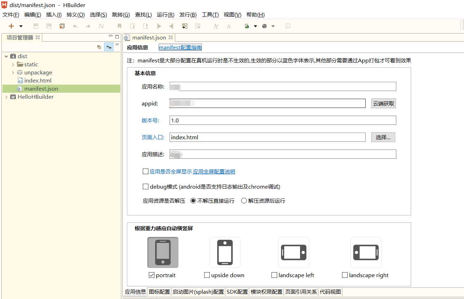The width and height of the screenshot is (464, 299).
Task: Click the rightmost grayed toolbar icon
Action: 288,26
